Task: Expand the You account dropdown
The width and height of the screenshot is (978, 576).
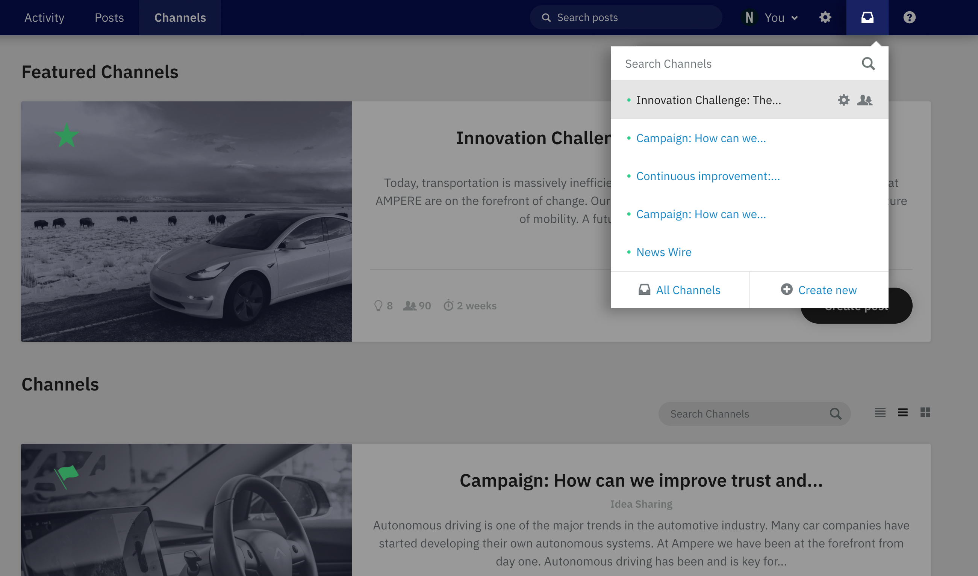Action: 781,18
